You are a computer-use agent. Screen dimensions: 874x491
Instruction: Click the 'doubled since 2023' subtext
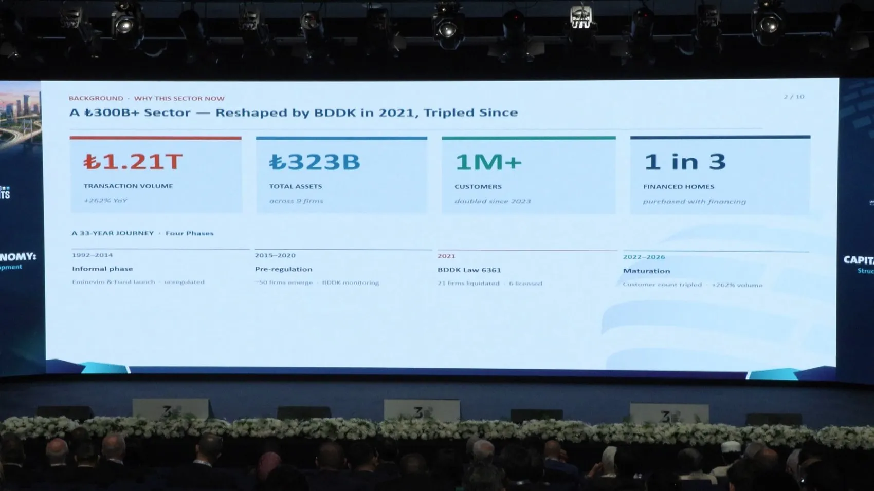coord(493,201)
